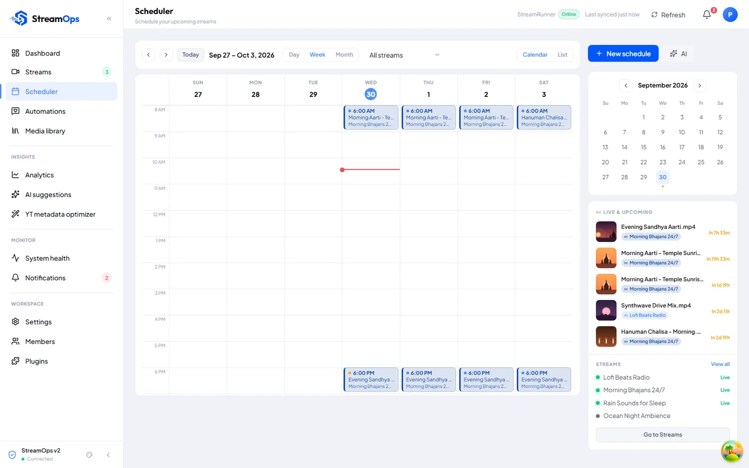
Task: Switch to List layout
Action: [562, 55]
